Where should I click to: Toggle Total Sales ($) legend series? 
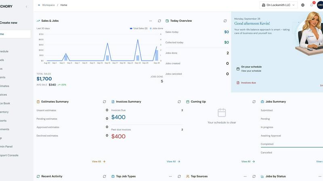click(x=138, y=29)
